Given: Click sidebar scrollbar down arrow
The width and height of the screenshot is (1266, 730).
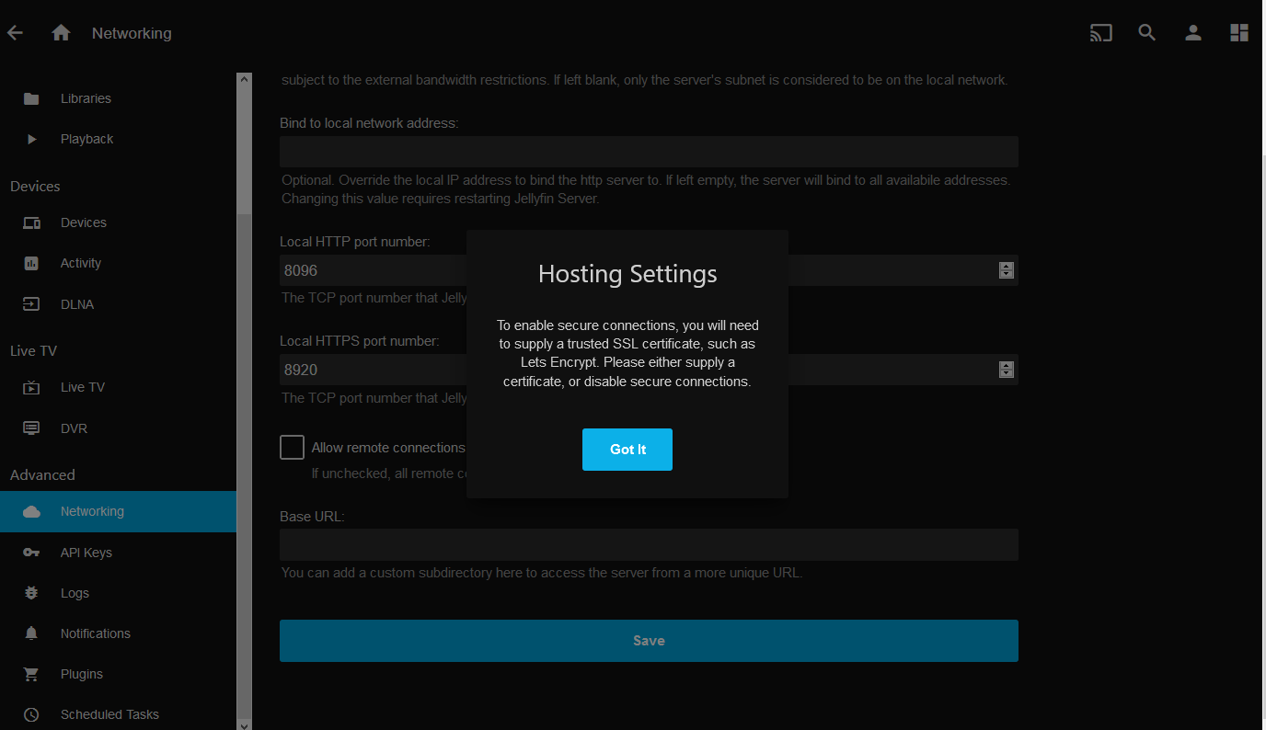Looking at the screenshot, I should point(244,724).
